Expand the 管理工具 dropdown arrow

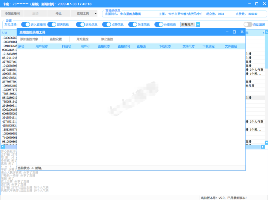[95, 14]
